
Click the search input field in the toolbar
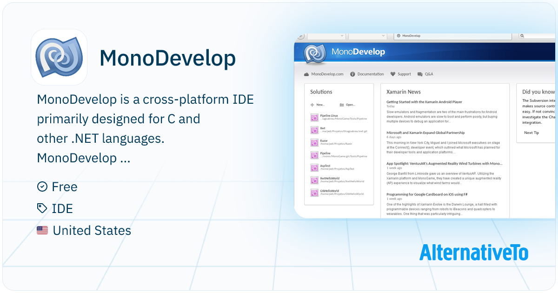tap(538, 36)
